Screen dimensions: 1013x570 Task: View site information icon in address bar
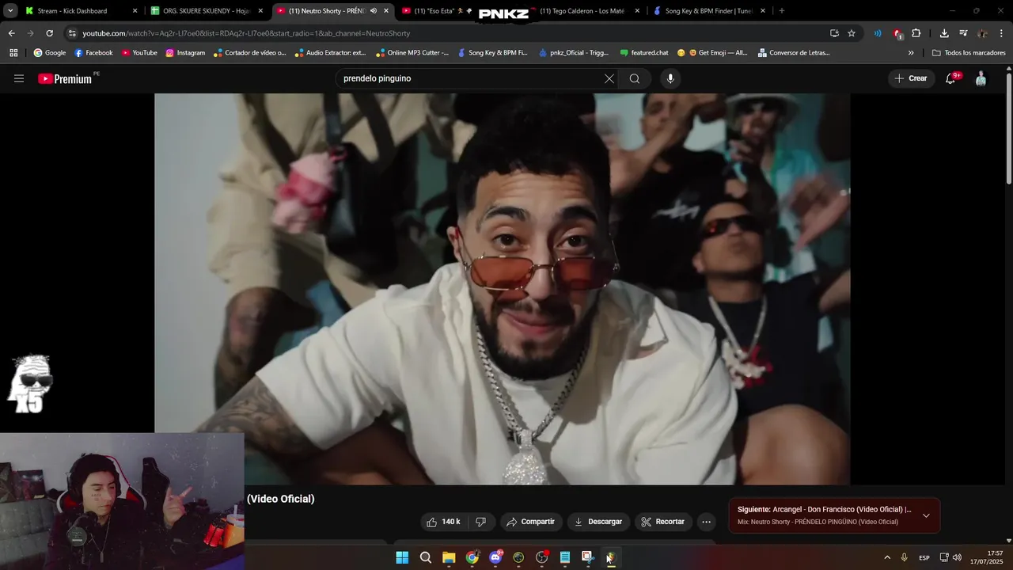(x=72, y=33)
